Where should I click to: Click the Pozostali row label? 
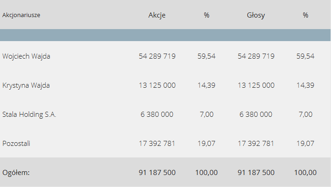tap(16, 144)
